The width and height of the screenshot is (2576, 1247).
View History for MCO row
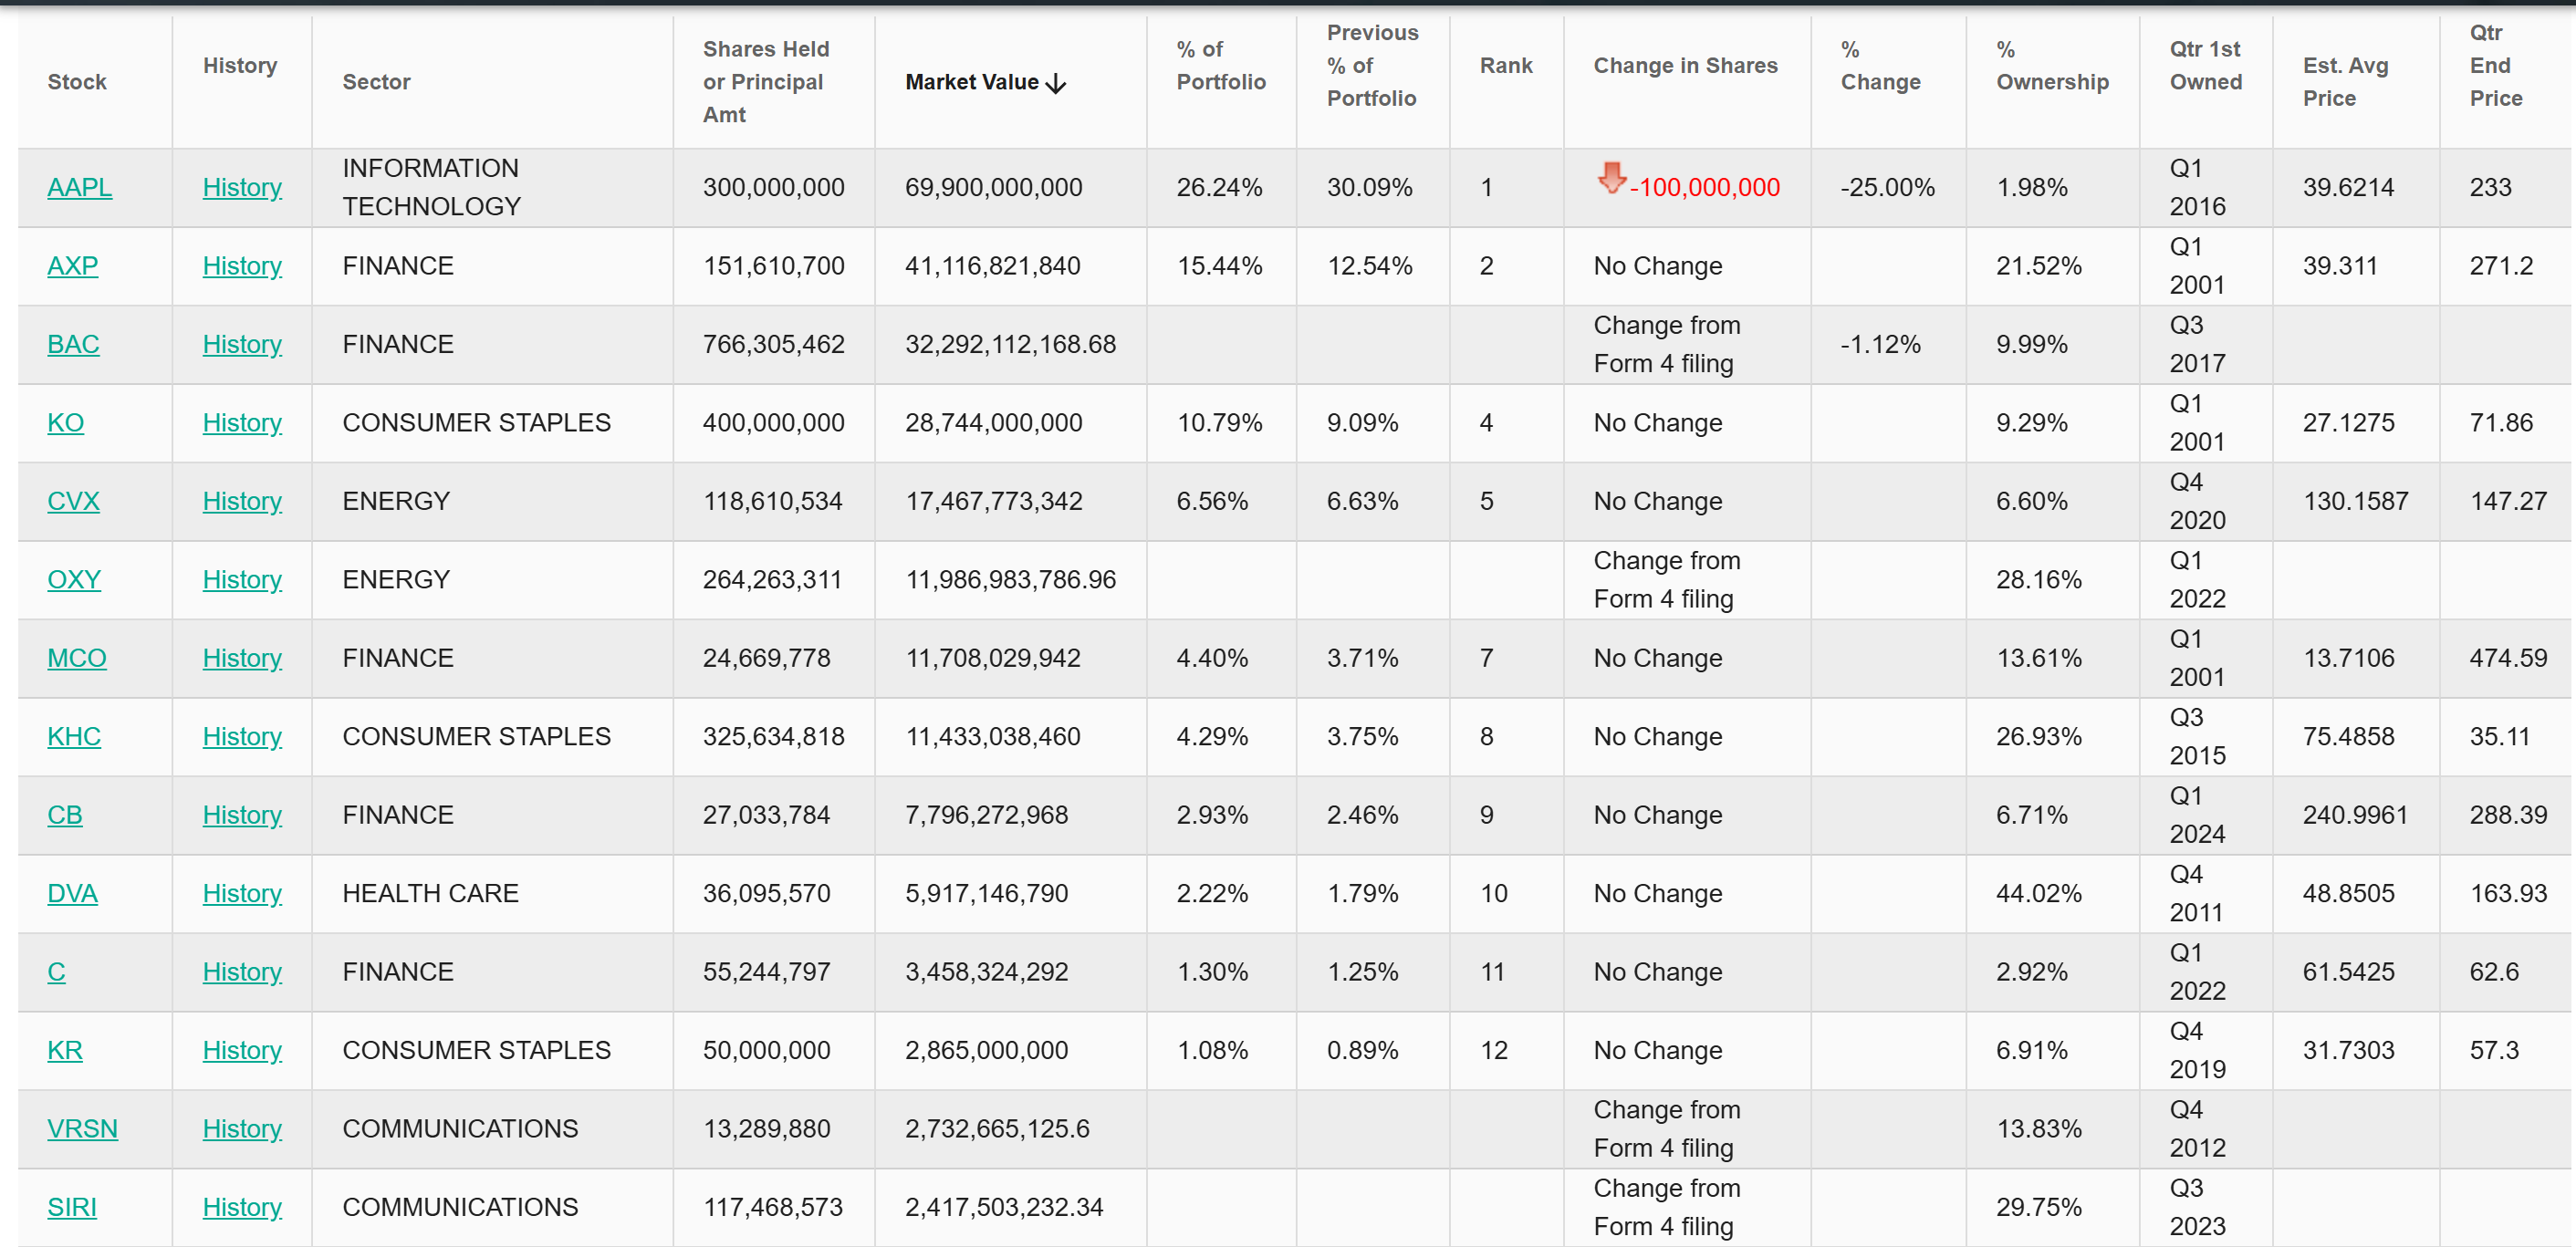click(x=242, y=659)
